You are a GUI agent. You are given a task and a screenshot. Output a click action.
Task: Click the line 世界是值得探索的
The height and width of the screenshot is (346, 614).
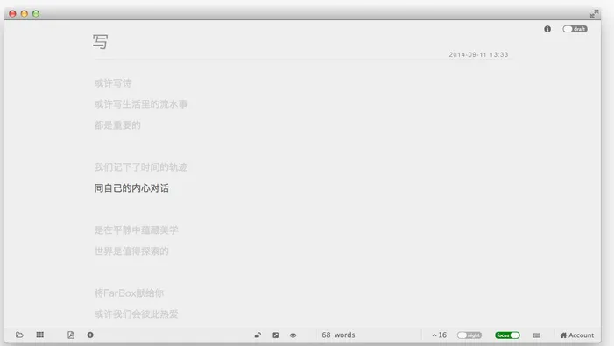(x=131, y=251)
